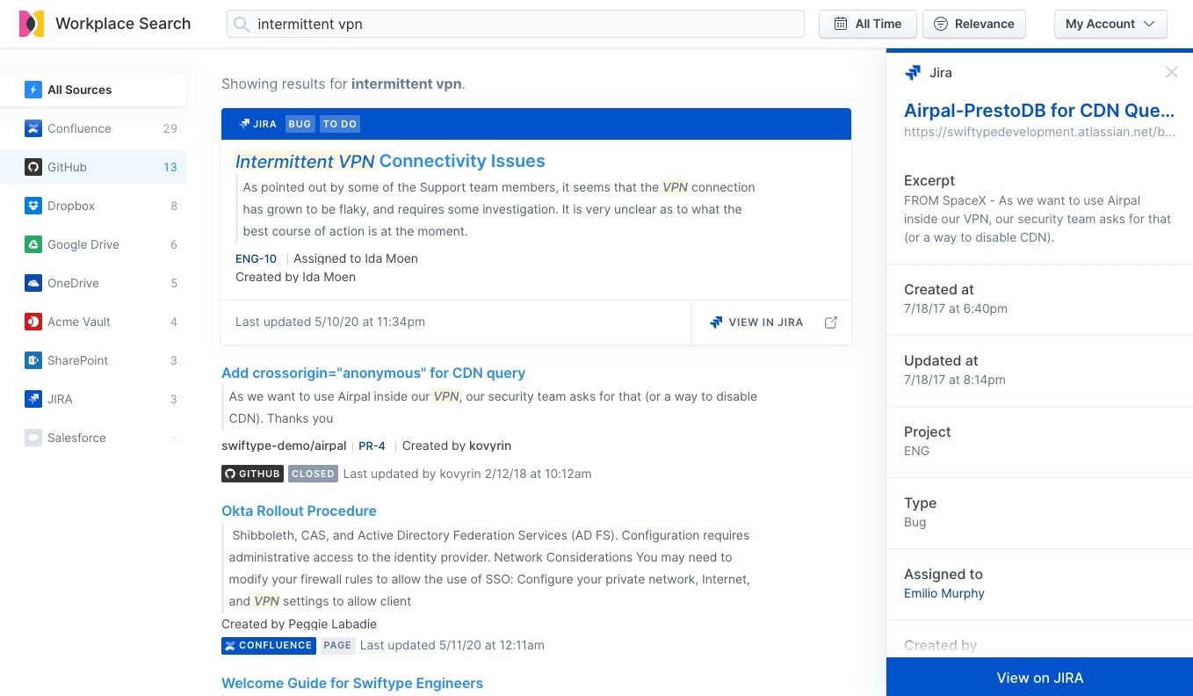Click the BUG tag on Jira card
Viewport: 1193px width, 696px height.
tap(300, 124)
